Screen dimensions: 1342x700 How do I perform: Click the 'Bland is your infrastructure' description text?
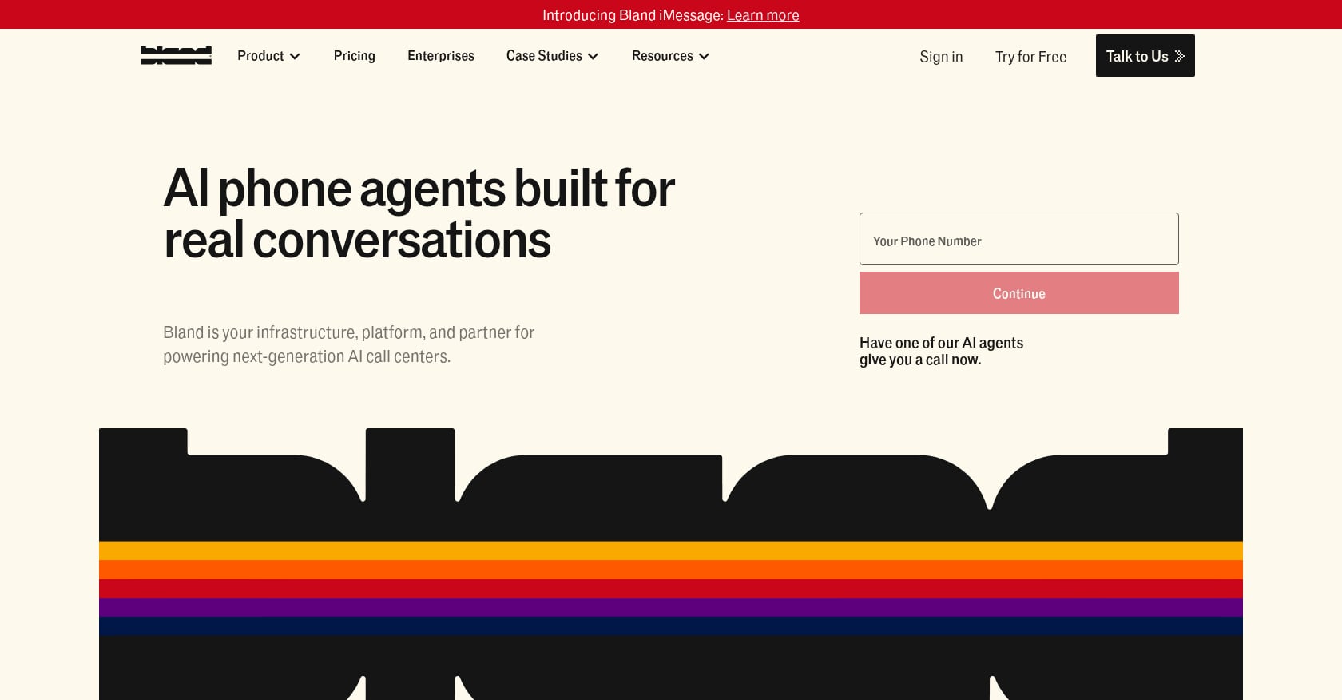(349, 344)
